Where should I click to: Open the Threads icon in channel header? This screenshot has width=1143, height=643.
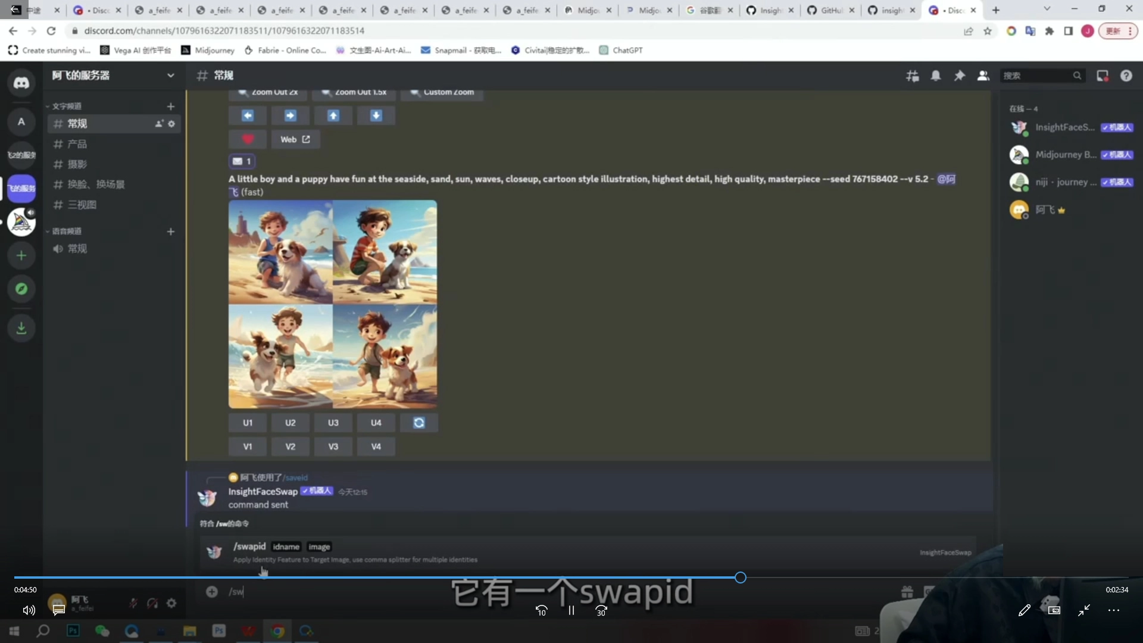pyautogui.click(x=912, y=76)
